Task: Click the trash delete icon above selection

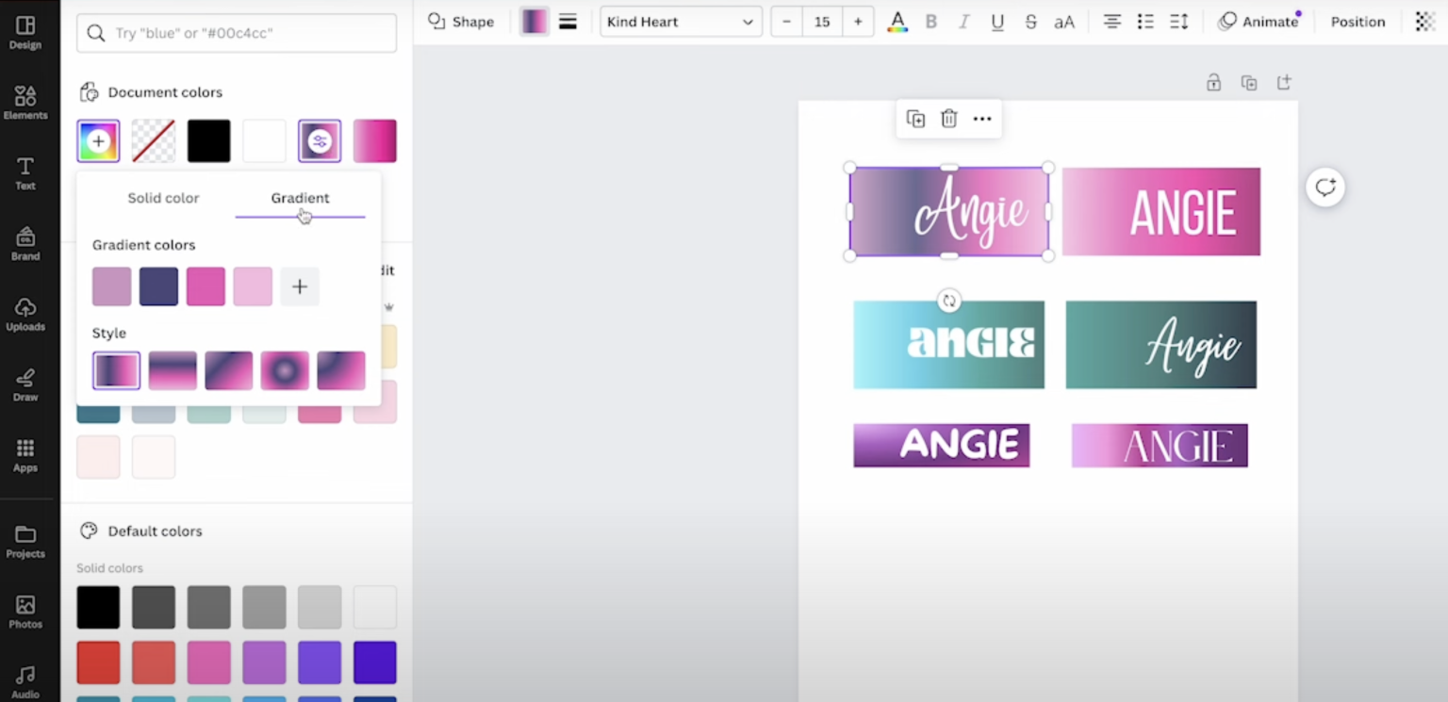Action: pos(948,119)
